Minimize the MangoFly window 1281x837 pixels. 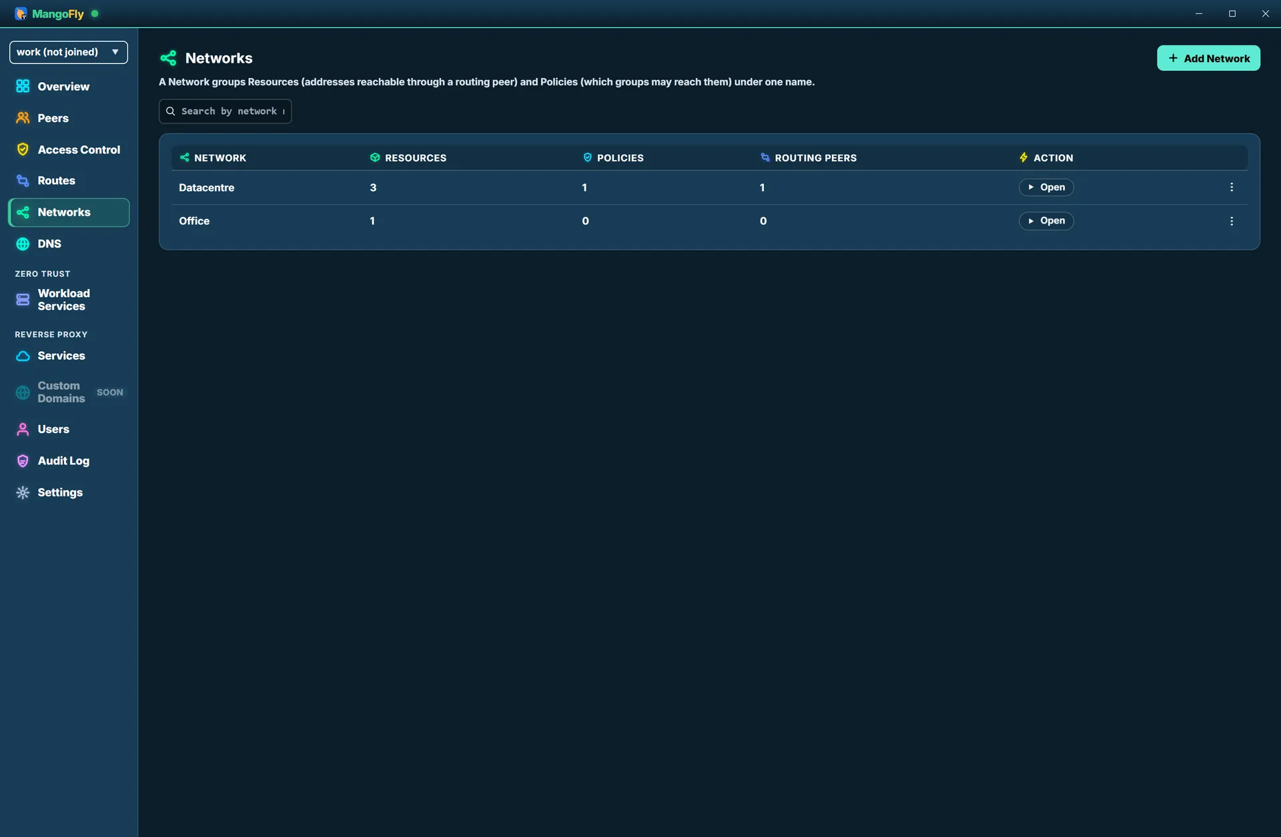pyautogui.click(x=1199, y=13)
